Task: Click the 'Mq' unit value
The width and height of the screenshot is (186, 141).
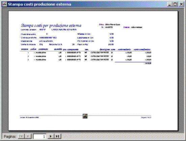Action: [x=41, y=45]
